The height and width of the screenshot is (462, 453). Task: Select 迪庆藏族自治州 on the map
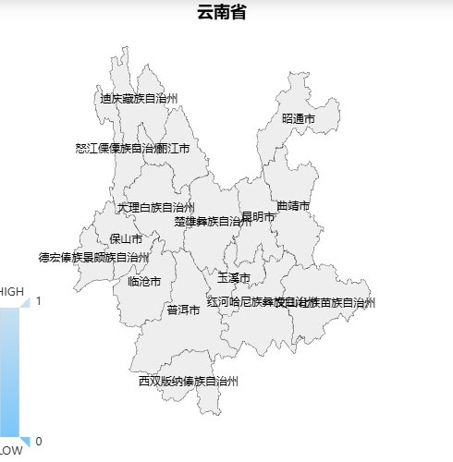point(139,99)
